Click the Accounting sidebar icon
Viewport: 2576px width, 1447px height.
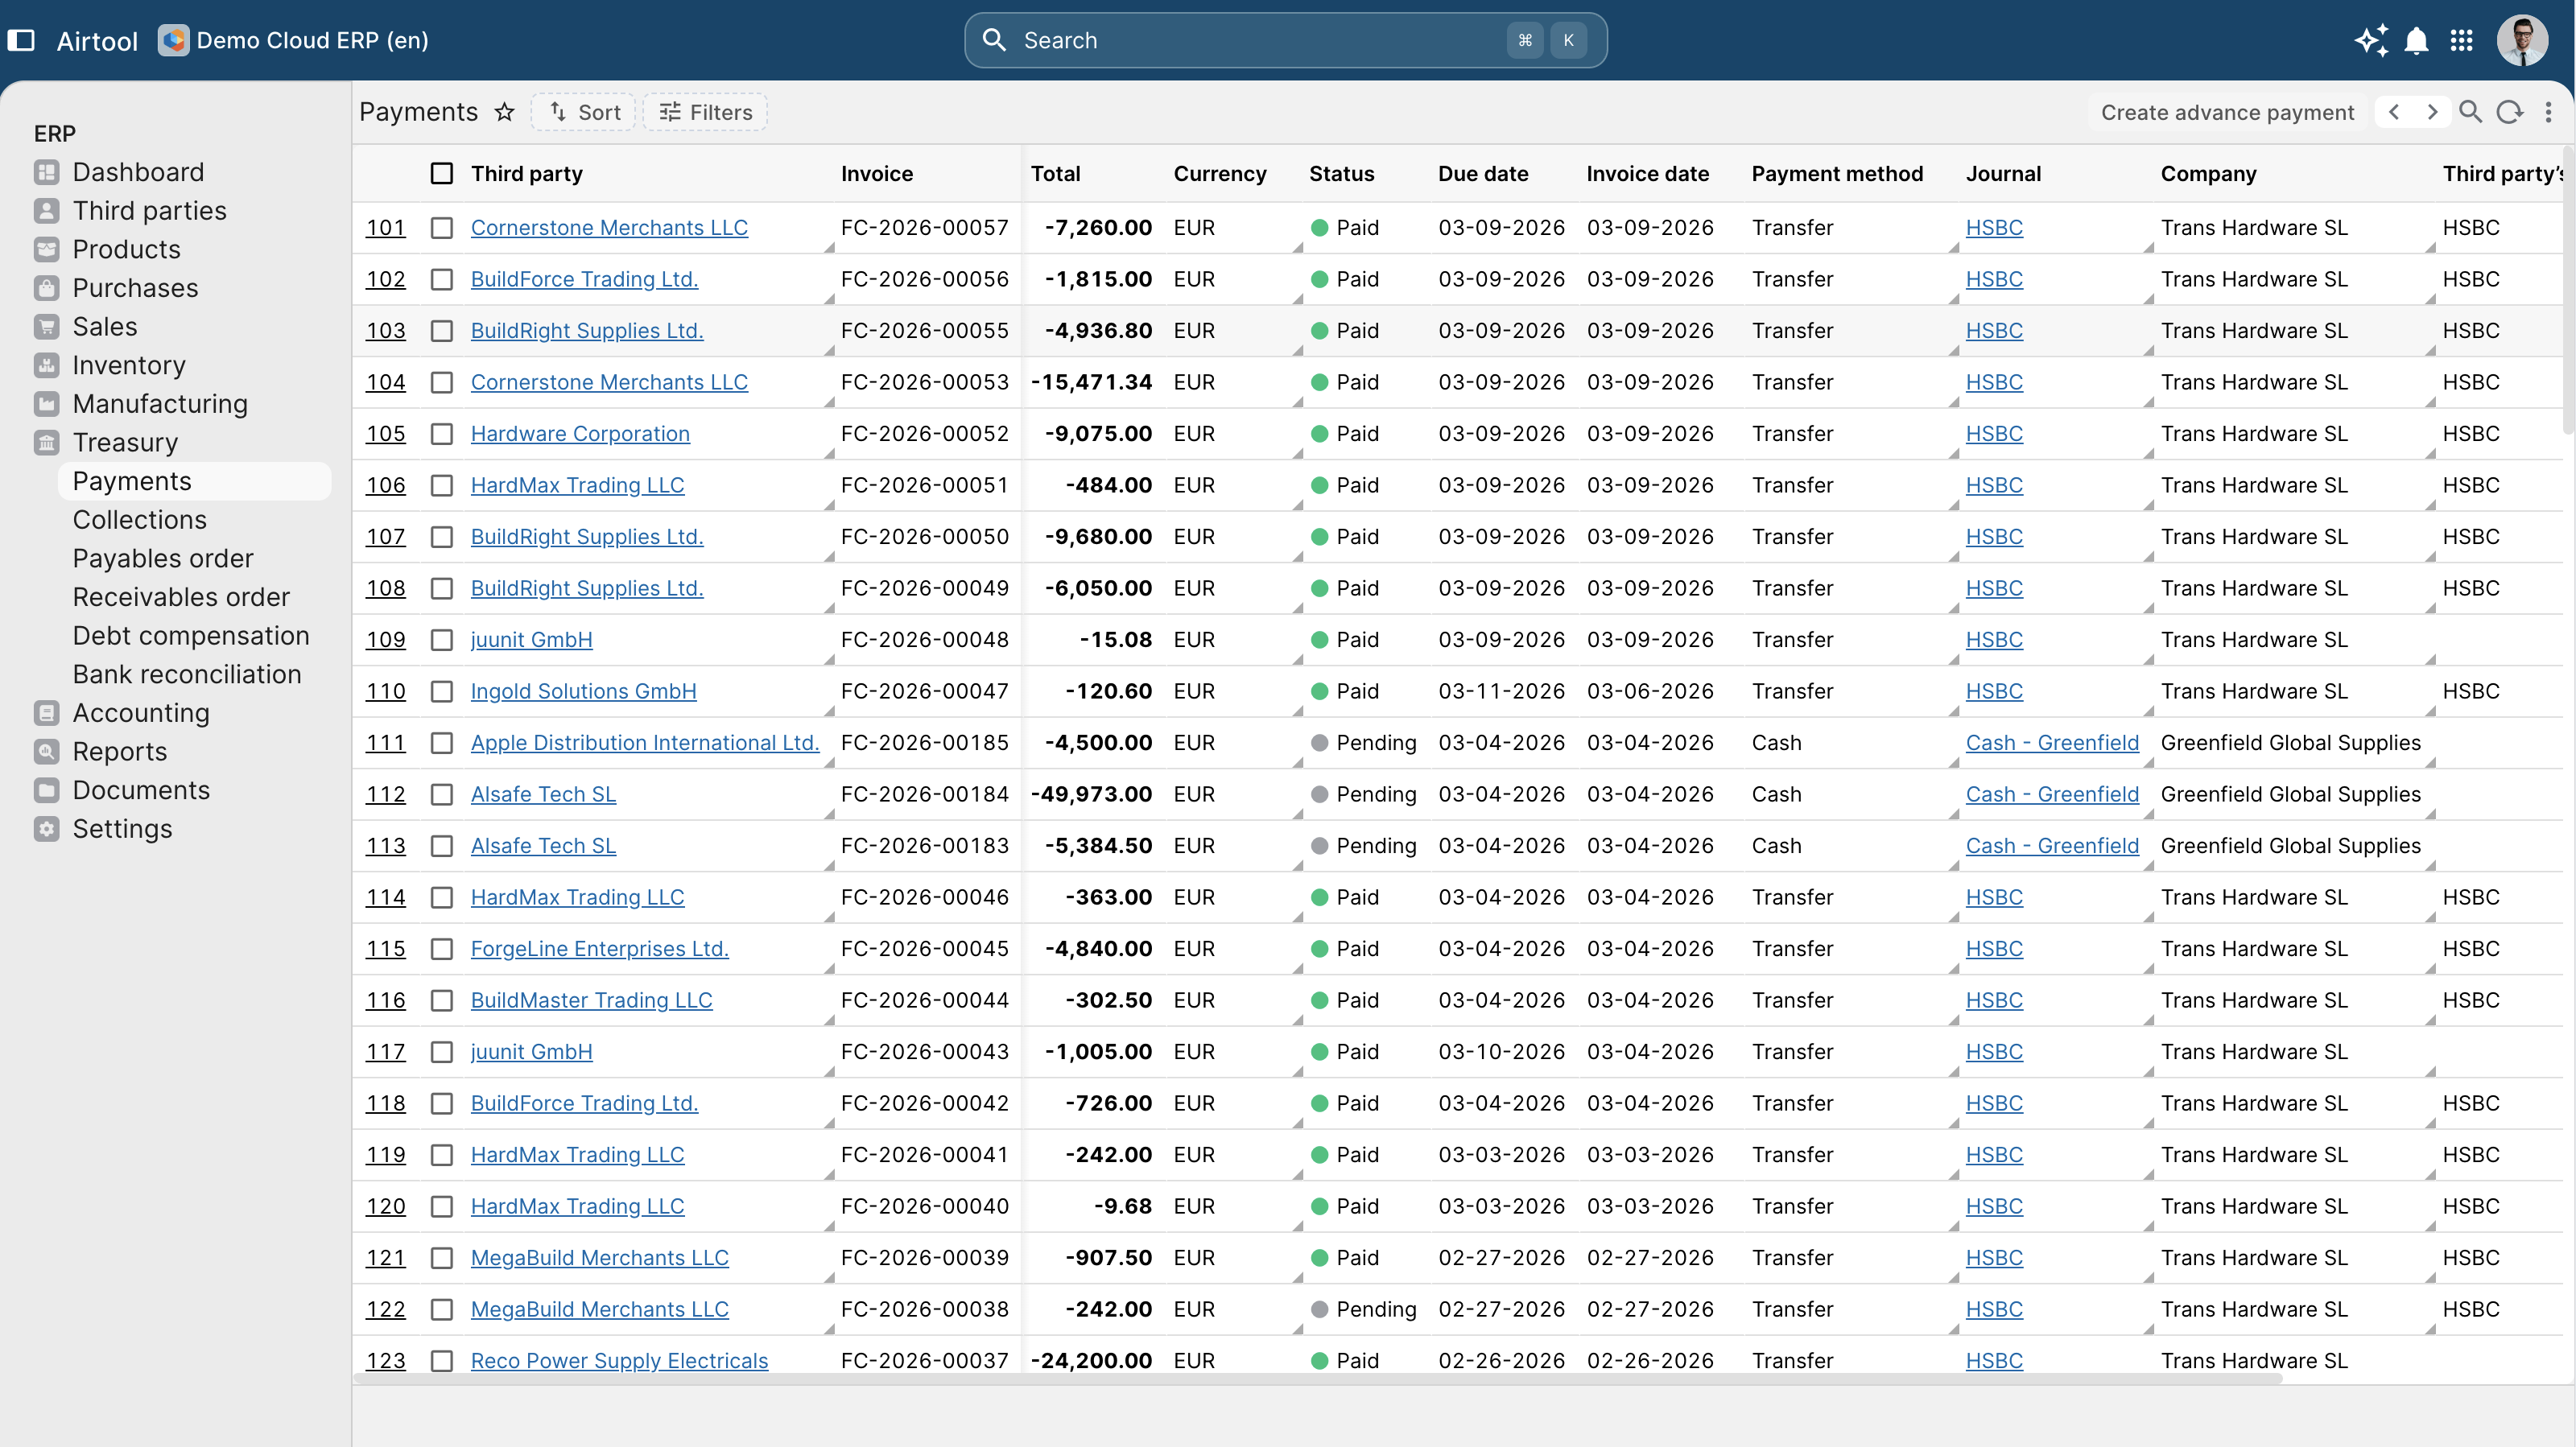[46, 713]
